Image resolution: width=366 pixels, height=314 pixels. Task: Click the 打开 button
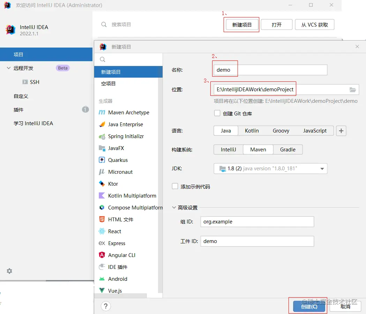pyautogui.click(x=277, y=24)
